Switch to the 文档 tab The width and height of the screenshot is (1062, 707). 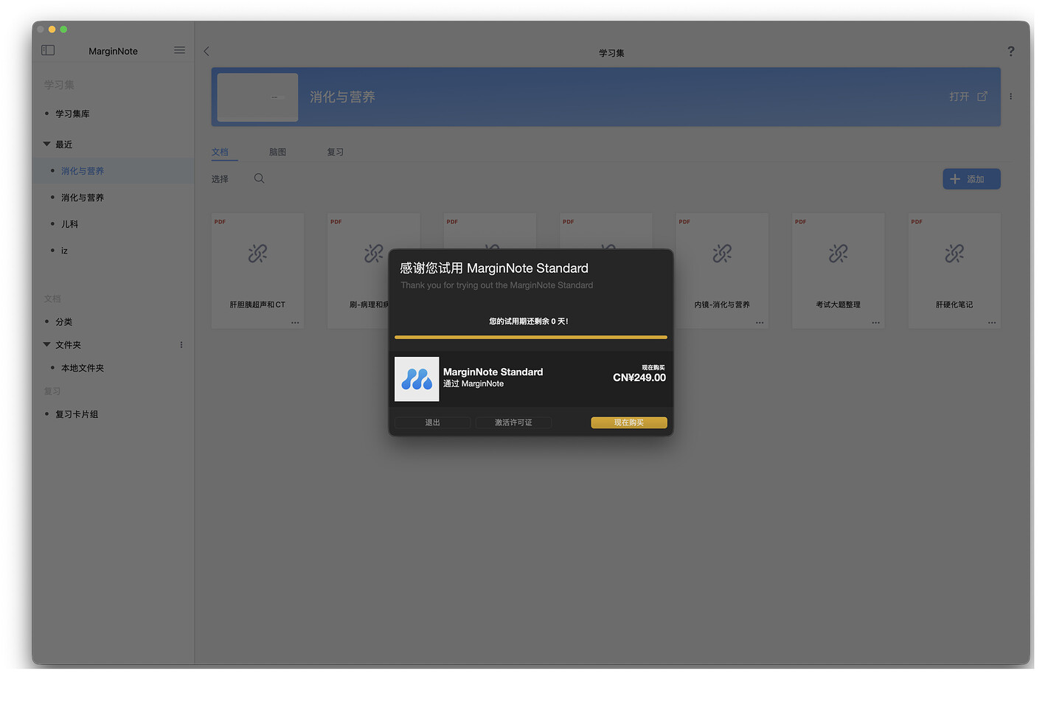[220, 152]
